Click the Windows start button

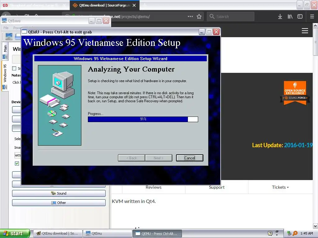(15, 233)
